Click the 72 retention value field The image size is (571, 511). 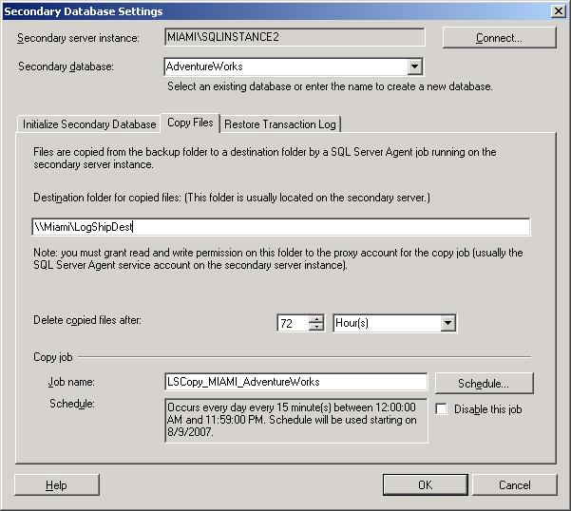pos(292,323)
